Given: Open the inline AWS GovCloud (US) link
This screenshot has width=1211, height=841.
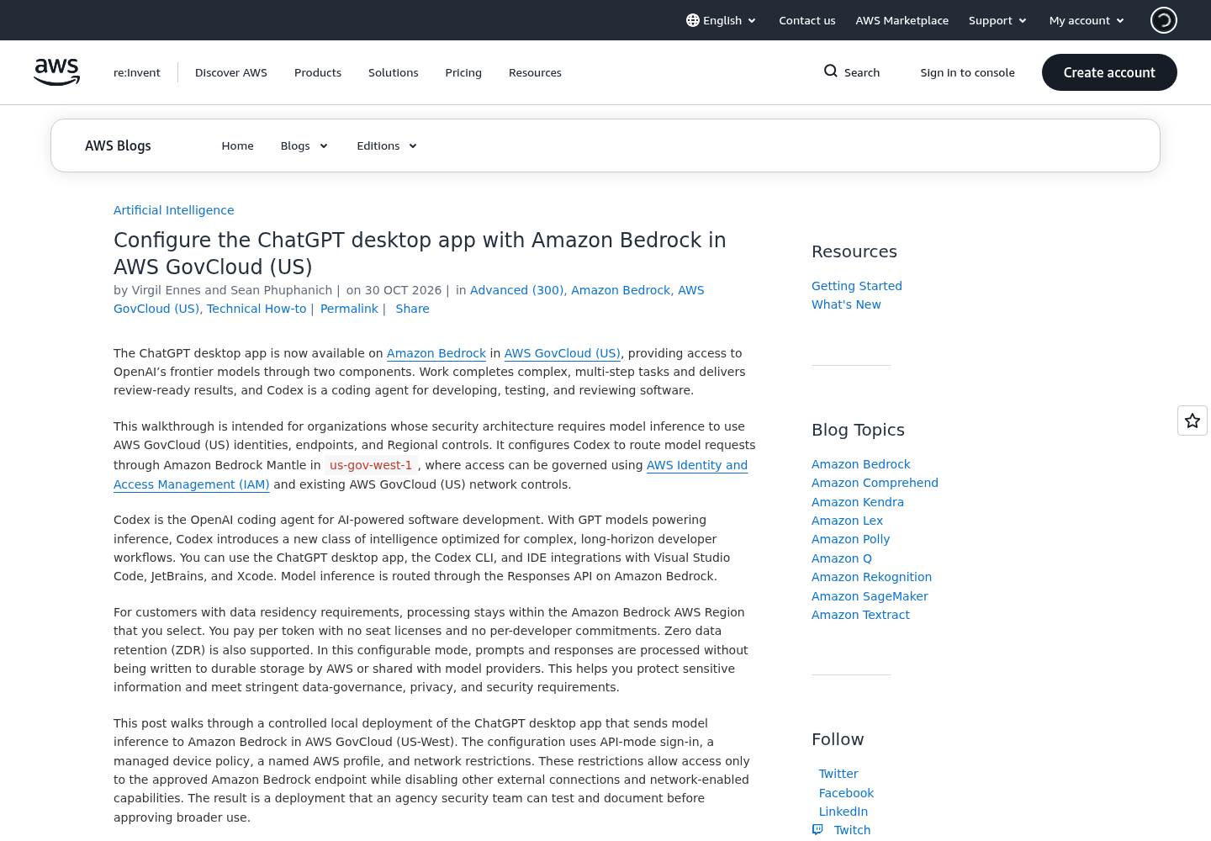Looking at the screenshot, I should pos(563,353).
